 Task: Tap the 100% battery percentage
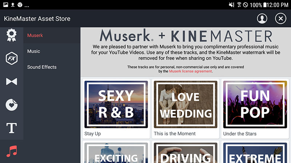coord(256,5)
